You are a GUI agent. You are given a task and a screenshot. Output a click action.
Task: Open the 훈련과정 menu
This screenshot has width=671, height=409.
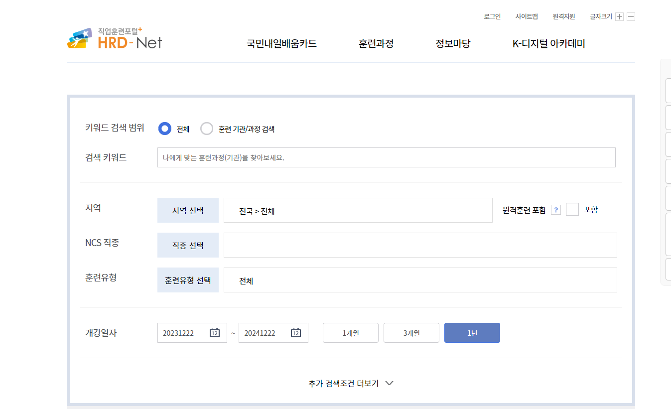376,44
